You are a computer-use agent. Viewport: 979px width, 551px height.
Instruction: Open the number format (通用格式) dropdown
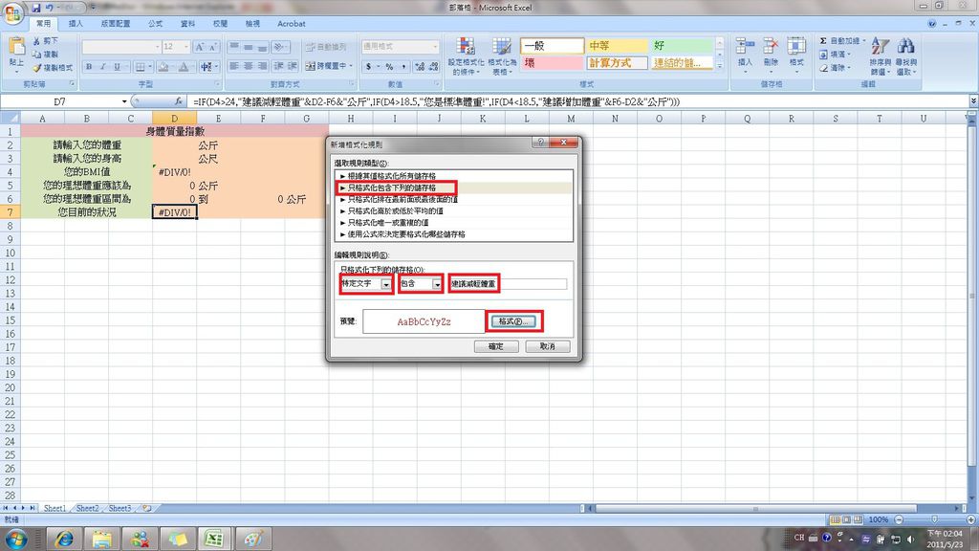pyautogui.click(x=435, y=47)
